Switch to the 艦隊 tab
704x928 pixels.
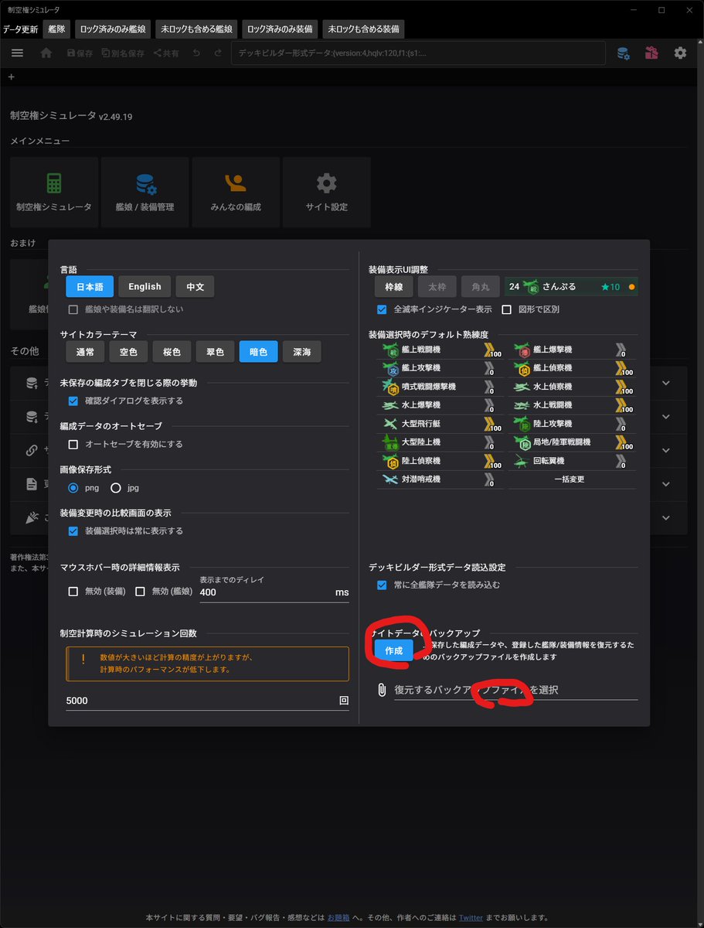(x=57, y=29)
